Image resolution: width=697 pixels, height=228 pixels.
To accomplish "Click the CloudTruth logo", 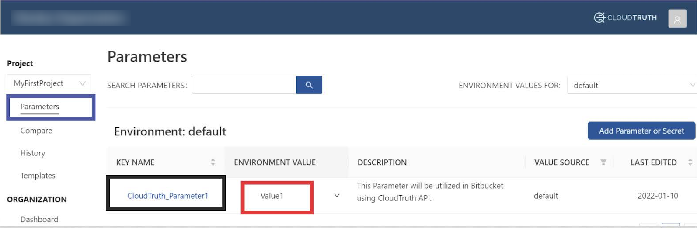I will coord(625,17).
